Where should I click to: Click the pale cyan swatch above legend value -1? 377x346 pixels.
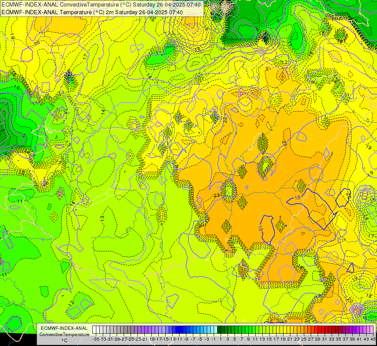click(215, 329)
